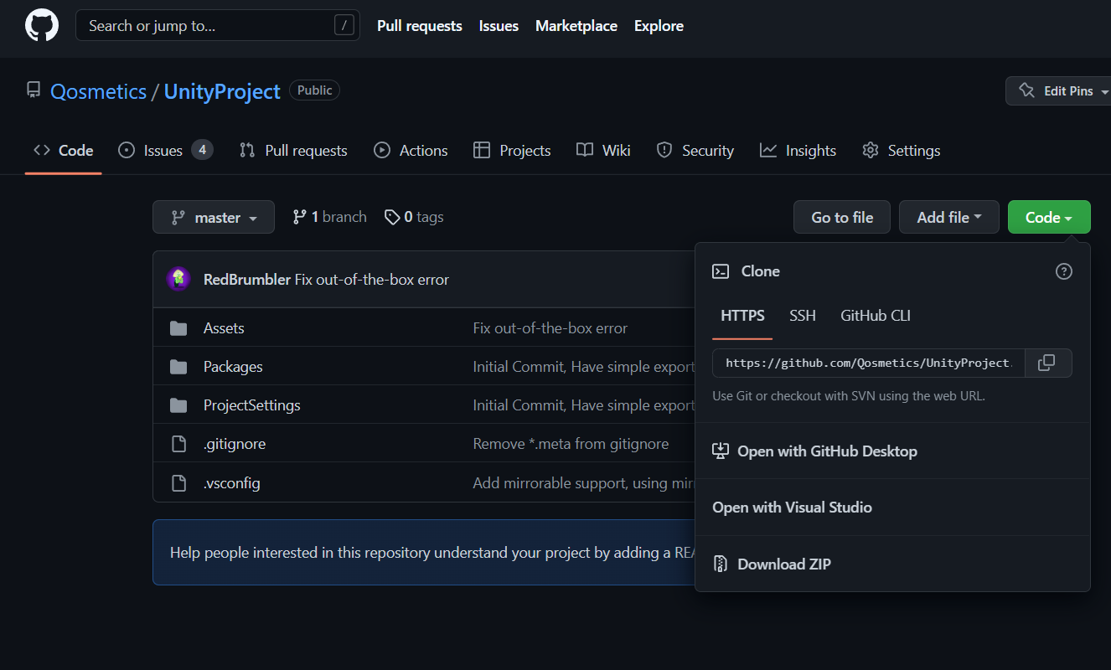Click the Public visibility badge

(x=314, y=90)
